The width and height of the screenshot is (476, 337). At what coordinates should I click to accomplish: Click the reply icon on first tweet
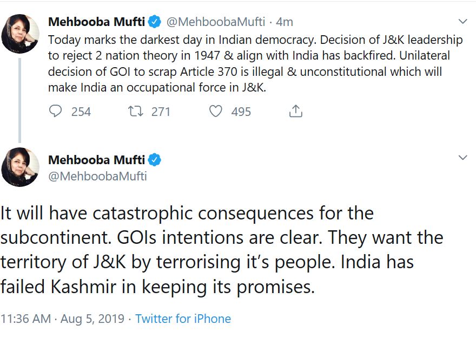click(56, 112)
